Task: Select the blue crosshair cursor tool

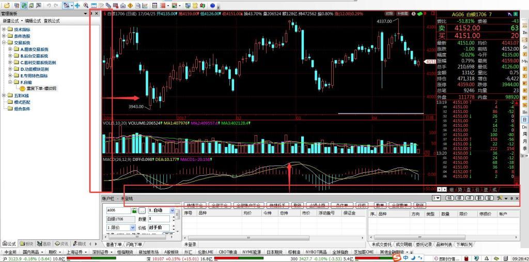Action: (x=77, y=5)
